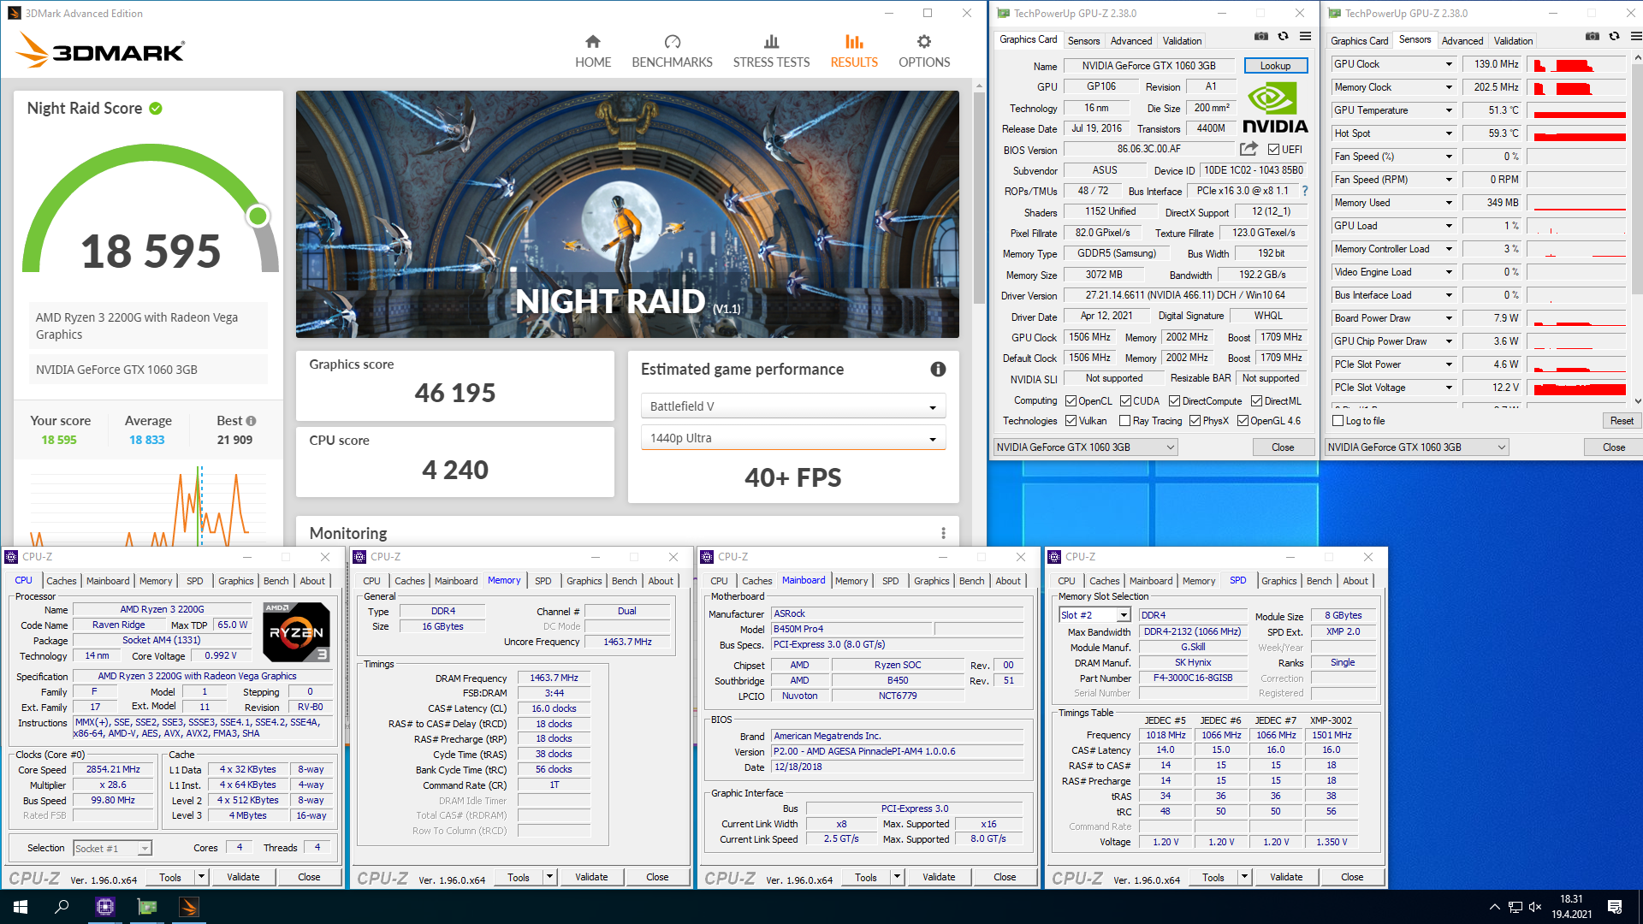Open Windows taskbar search
This screenshot has height=924, width=1643.
[62, 907]
